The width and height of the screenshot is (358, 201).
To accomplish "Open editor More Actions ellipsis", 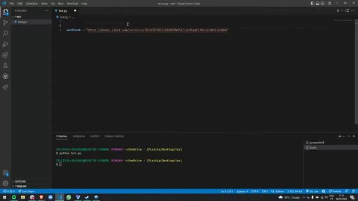I will [x=353, y=11].
